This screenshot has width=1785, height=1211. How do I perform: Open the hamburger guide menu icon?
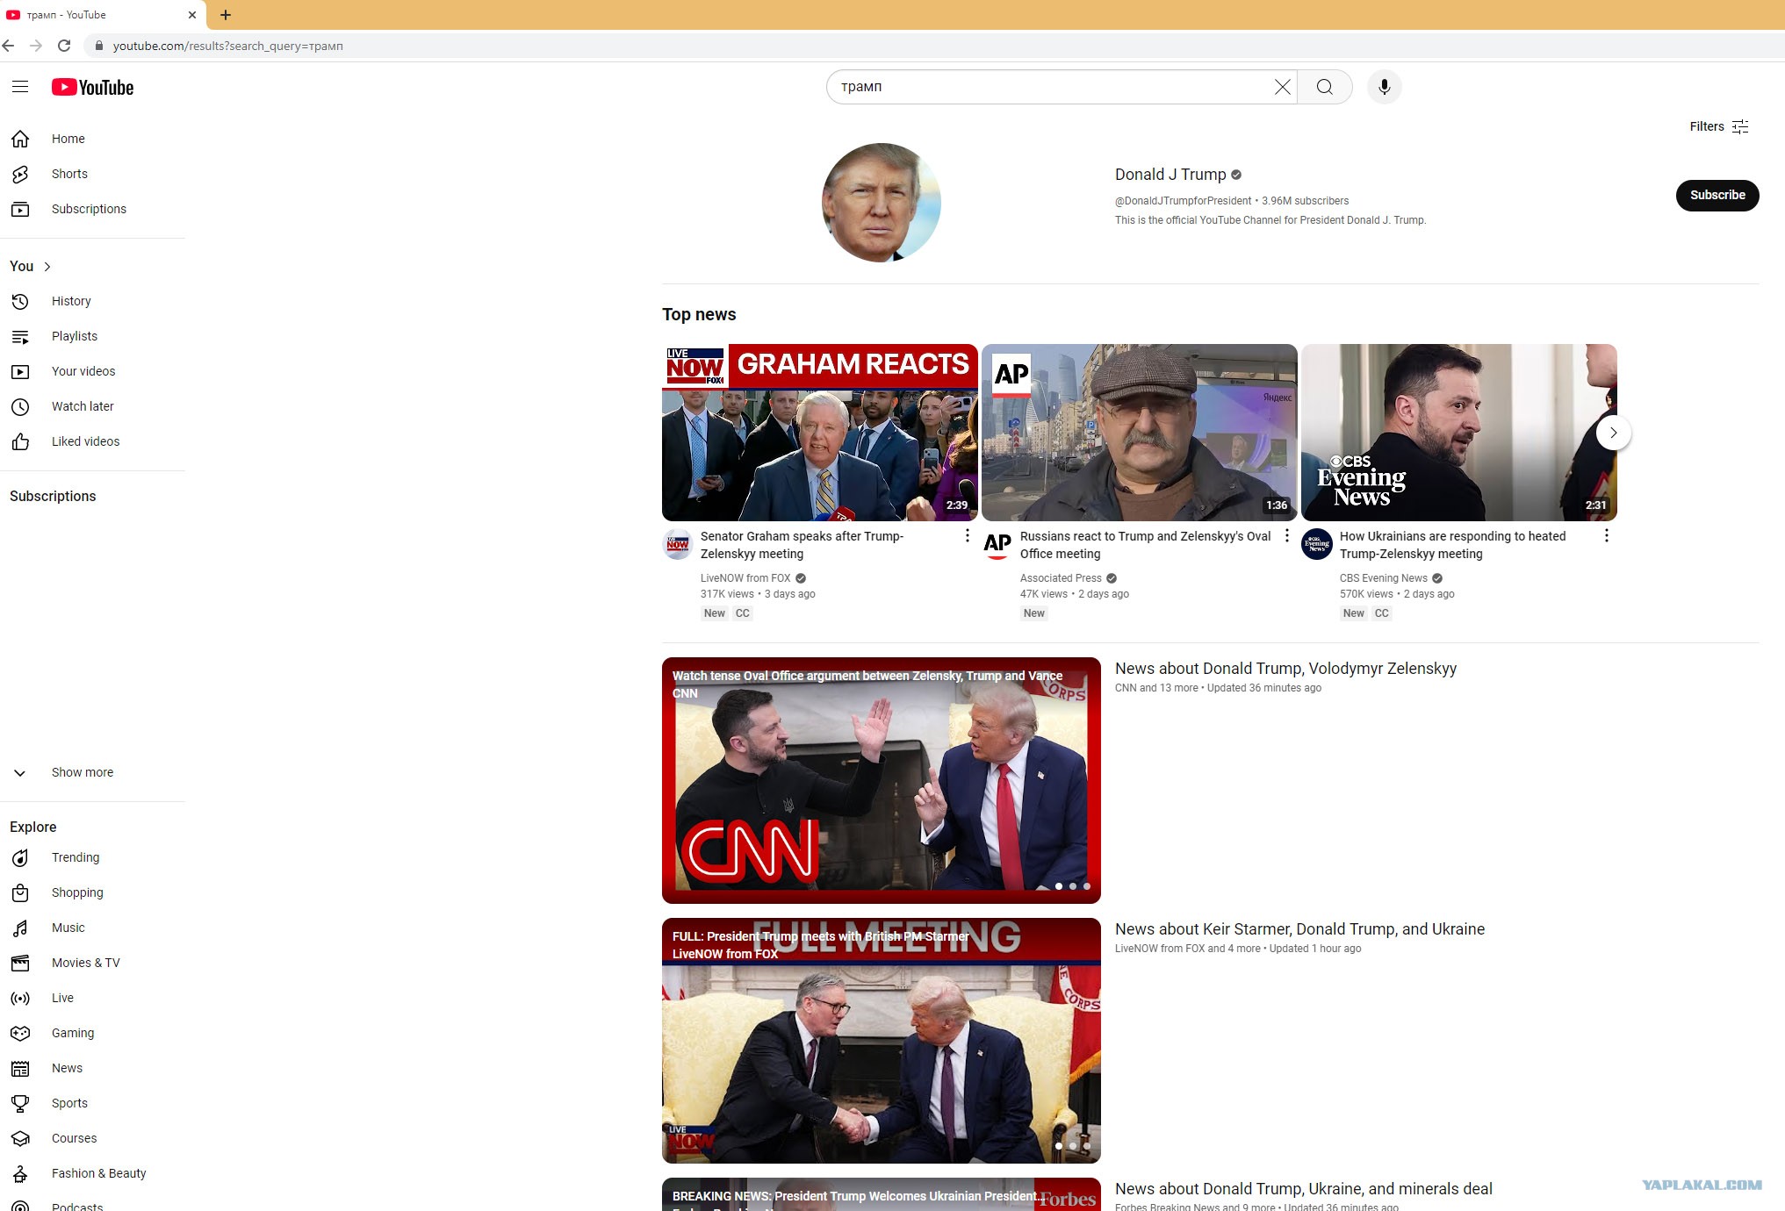click(x=20, y=87)
